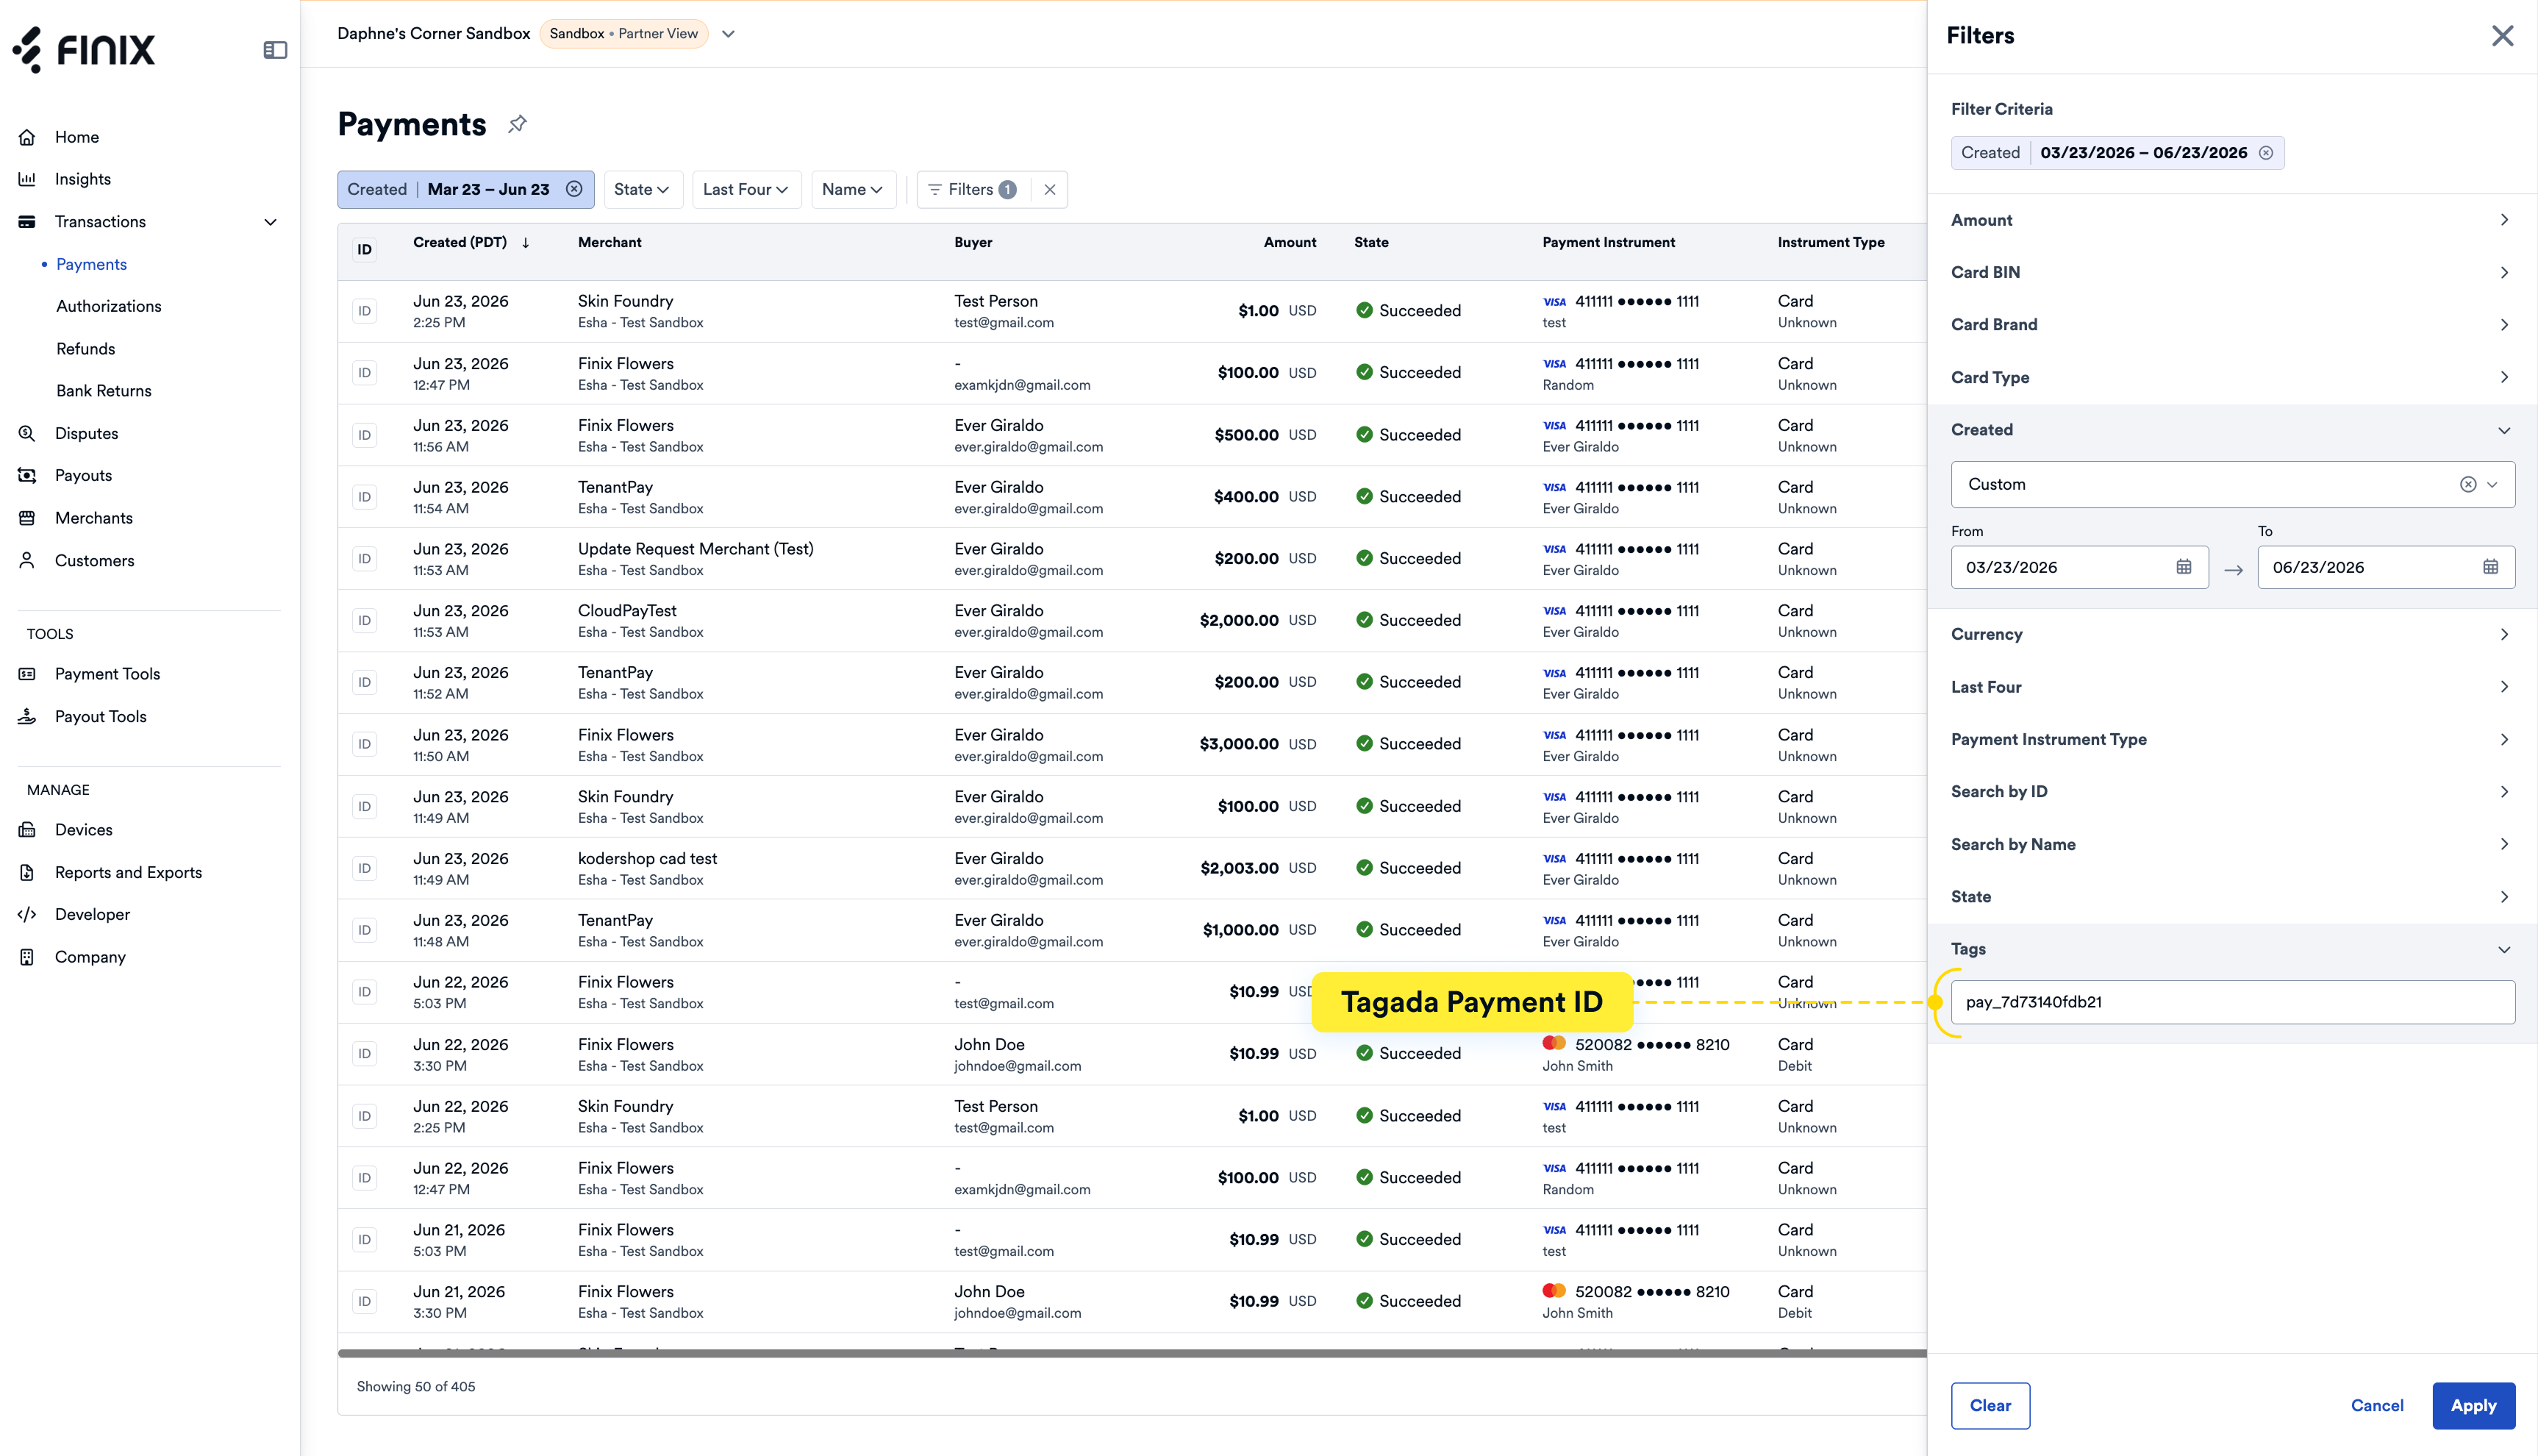This screenshot has width=2538, height=1456.
Task: Remove Created criteria in Filters panel
Action: (2266, 153)
